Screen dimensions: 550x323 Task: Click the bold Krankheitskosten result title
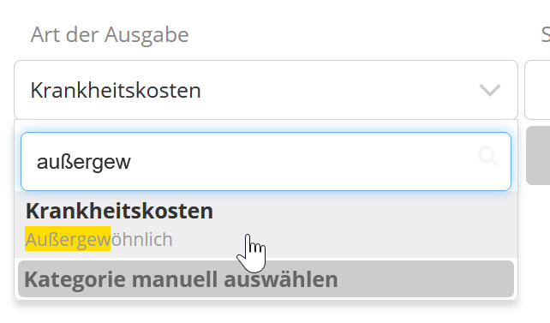point(119,211)
